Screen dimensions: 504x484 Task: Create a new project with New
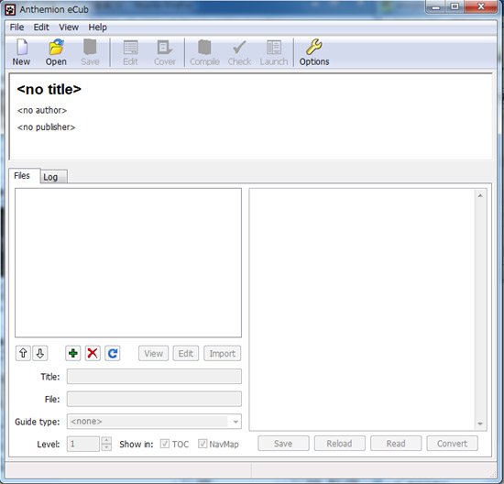(x=21, y=52)
